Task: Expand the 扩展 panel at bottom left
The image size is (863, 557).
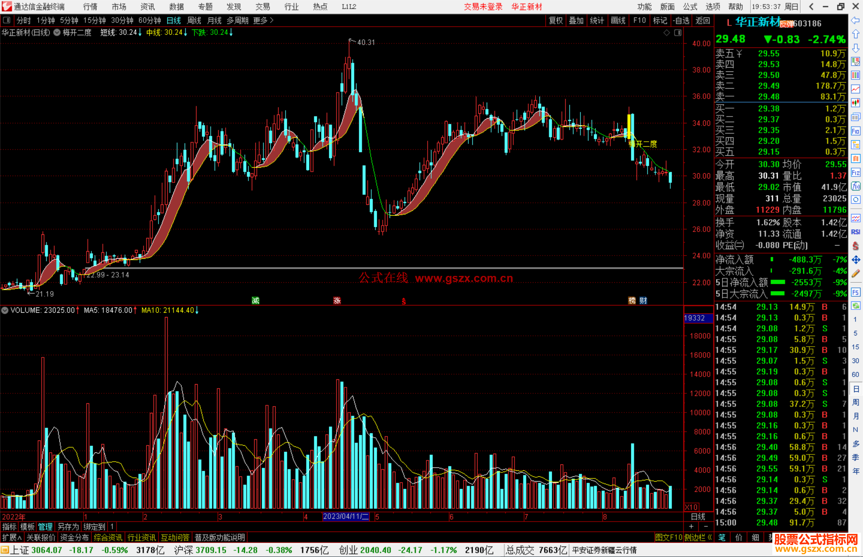Action: click(x=12, y=537)
